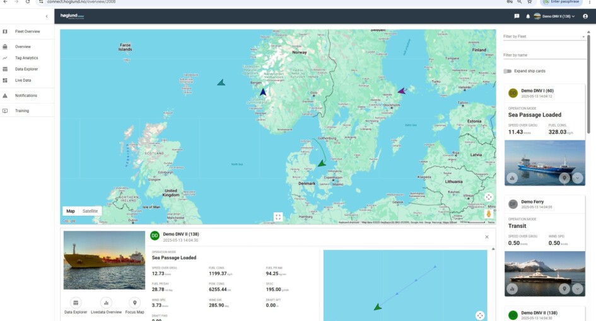Click the ship list vertical scrollbar
Viewport: 596px width, 321px height.
pos(588,84)
